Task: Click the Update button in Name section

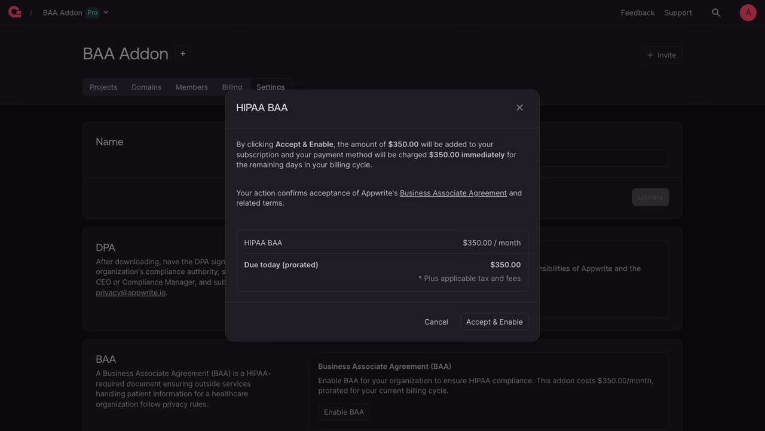Action: [650, 197]
